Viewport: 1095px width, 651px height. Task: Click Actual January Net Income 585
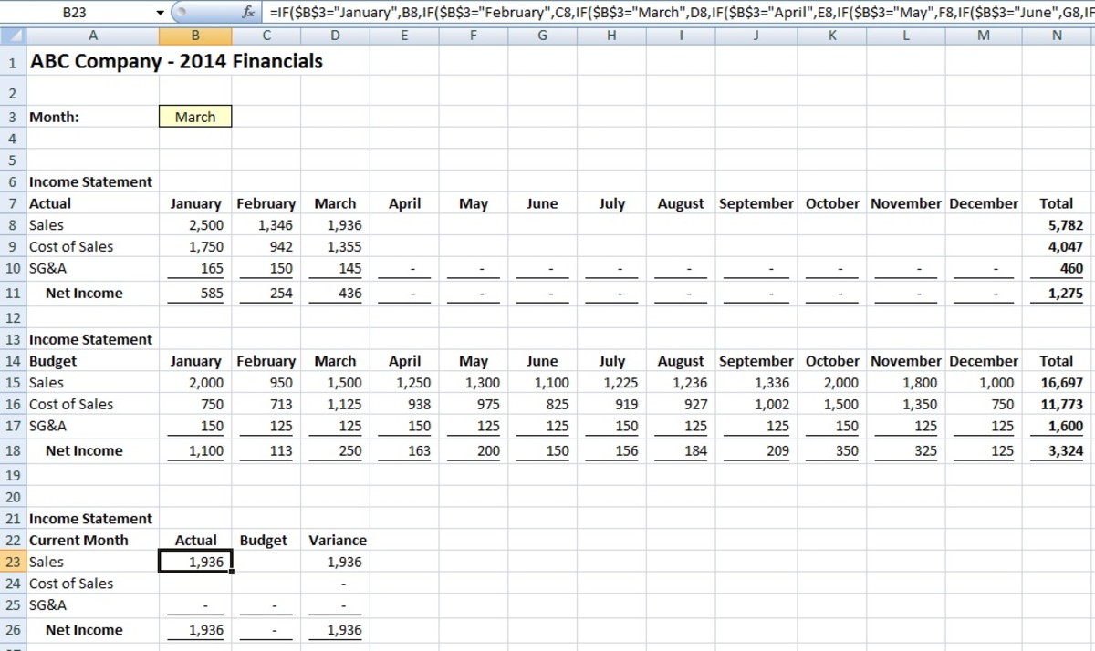(x=211, y=294)
